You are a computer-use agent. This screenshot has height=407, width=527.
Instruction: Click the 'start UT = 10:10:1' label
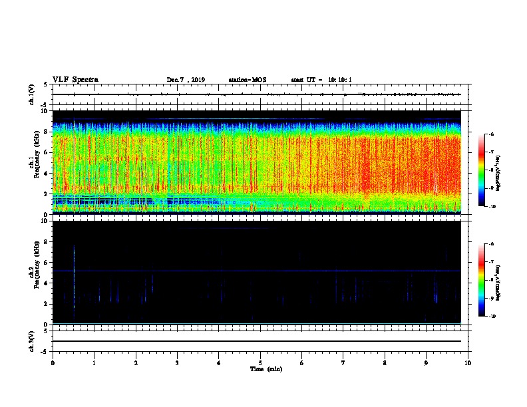pos(321,80)
